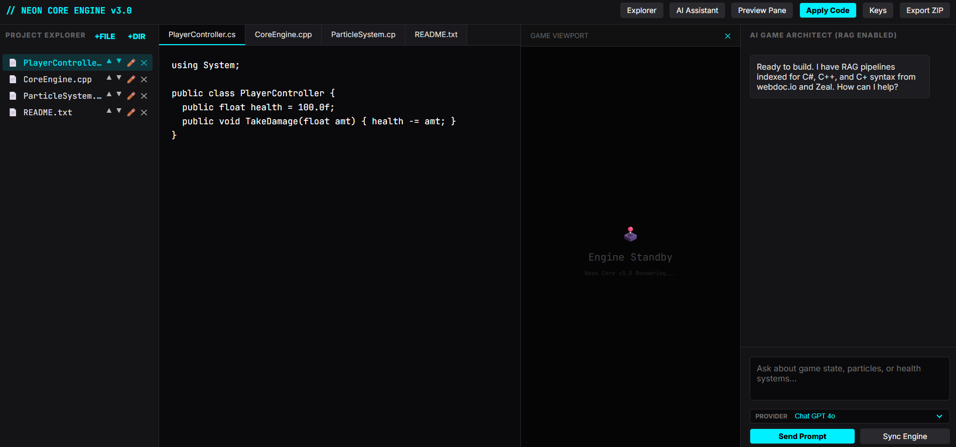This screenshot has height=447, width=956.
Task: Click Send Prompt
Action: (x=802, y=436)
